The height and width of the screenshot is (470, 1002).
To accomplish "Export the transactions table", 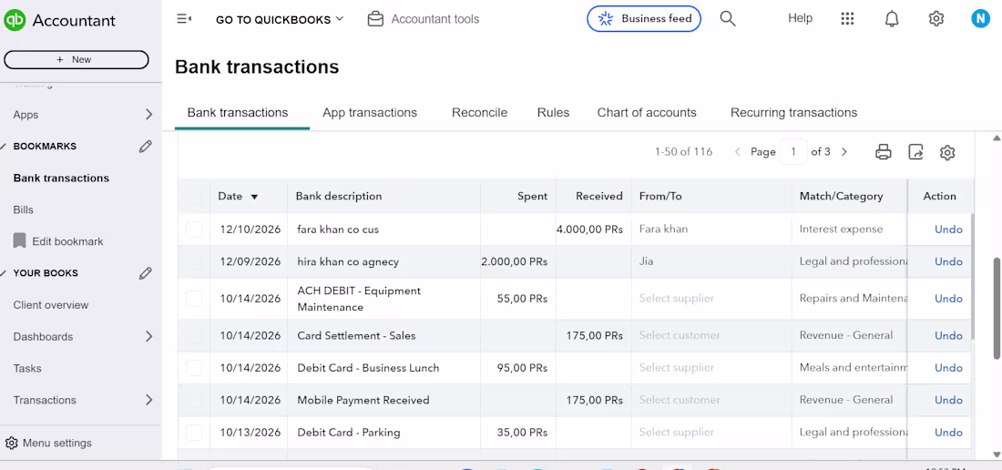I will point(915,152).
